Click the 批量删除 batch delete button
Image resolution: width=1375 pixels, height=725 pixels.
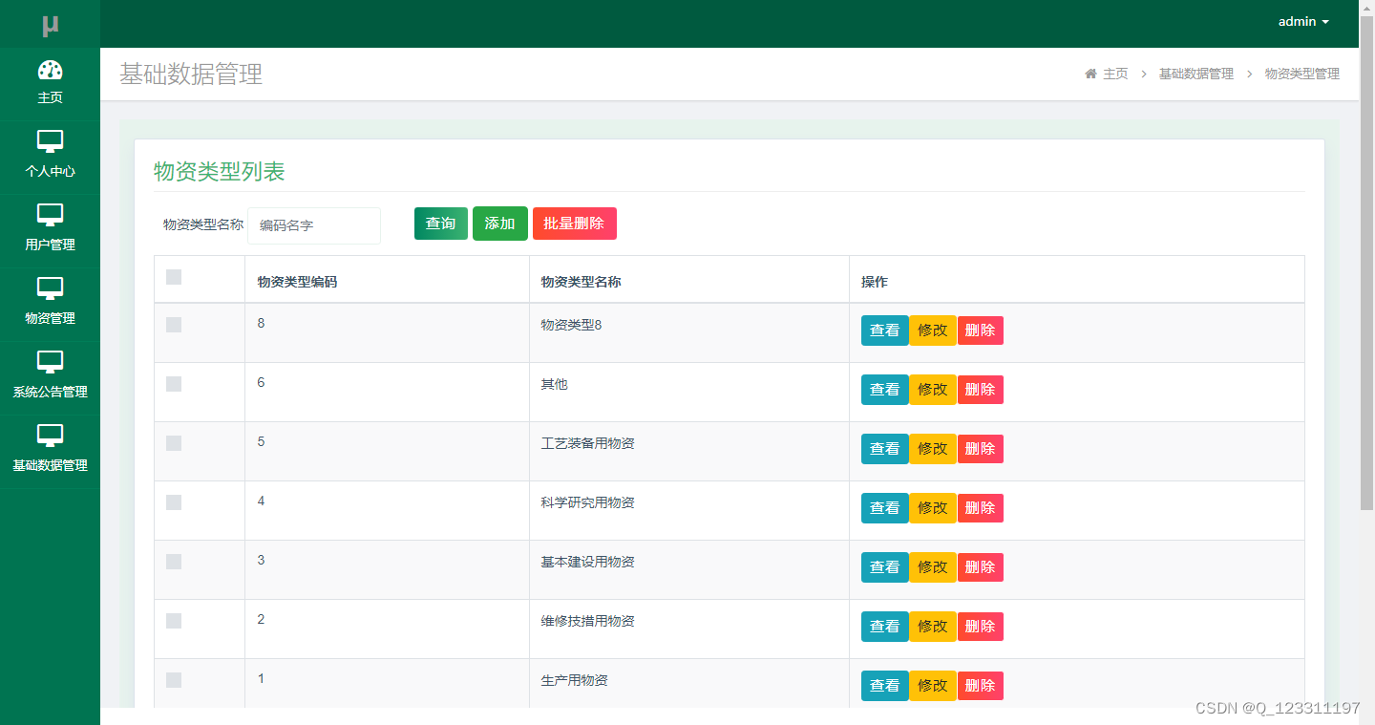575,224
